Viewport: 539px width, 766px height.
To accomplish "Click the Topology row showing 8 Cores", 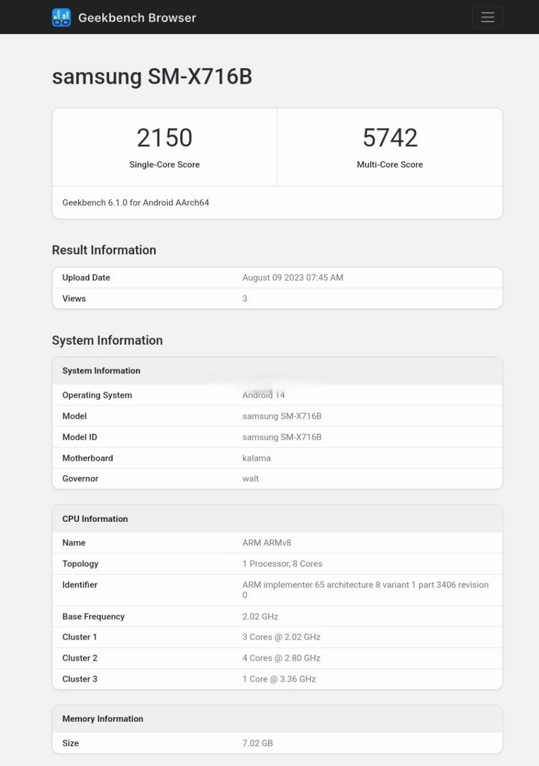I will [x=282, y=564].
